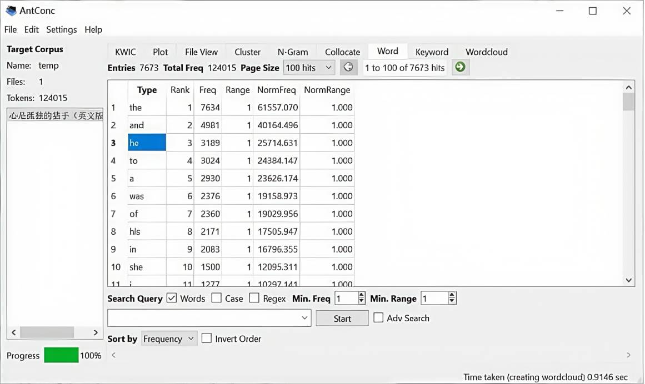Click the gray previous page arrow icon

tap(348, 68)
